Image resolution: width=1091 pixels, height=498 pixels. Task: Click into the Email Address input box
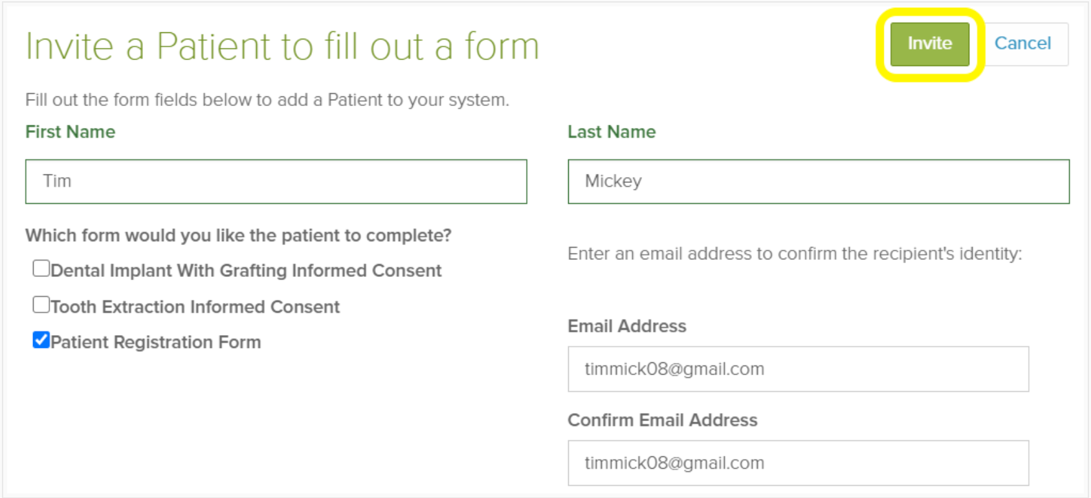798,369
